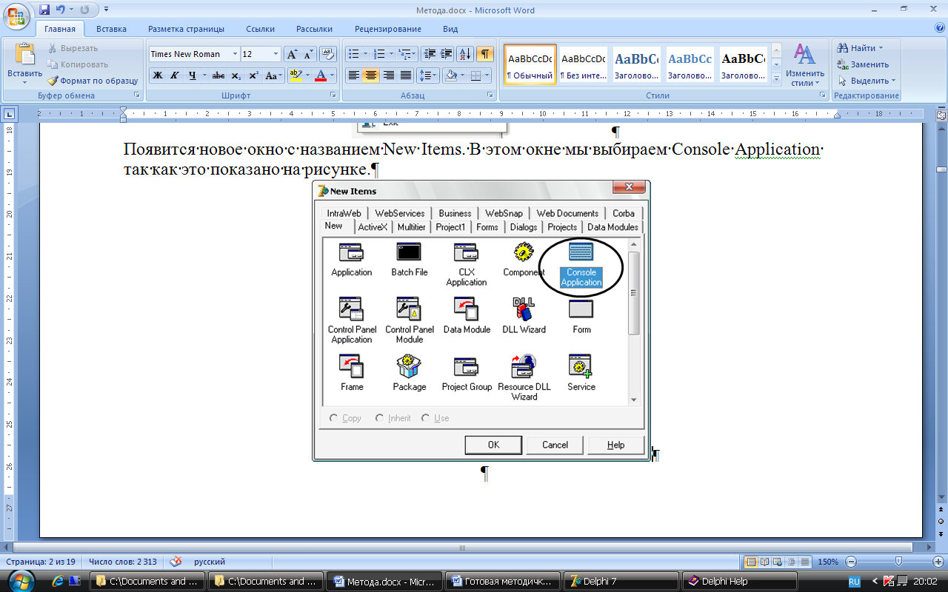
Task: Increase paragraph indent
Action: [446, 54]
